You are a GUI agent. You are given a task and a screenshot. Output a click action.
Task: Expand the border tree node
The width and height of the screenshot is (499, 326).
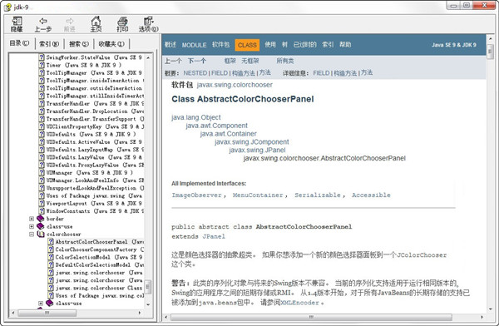click(32, 219)
